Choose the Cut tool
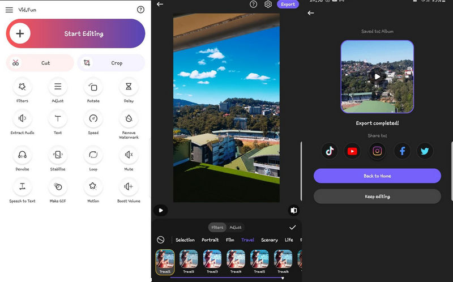The width and height of the screenshot is (453, 282). point(40,63)
